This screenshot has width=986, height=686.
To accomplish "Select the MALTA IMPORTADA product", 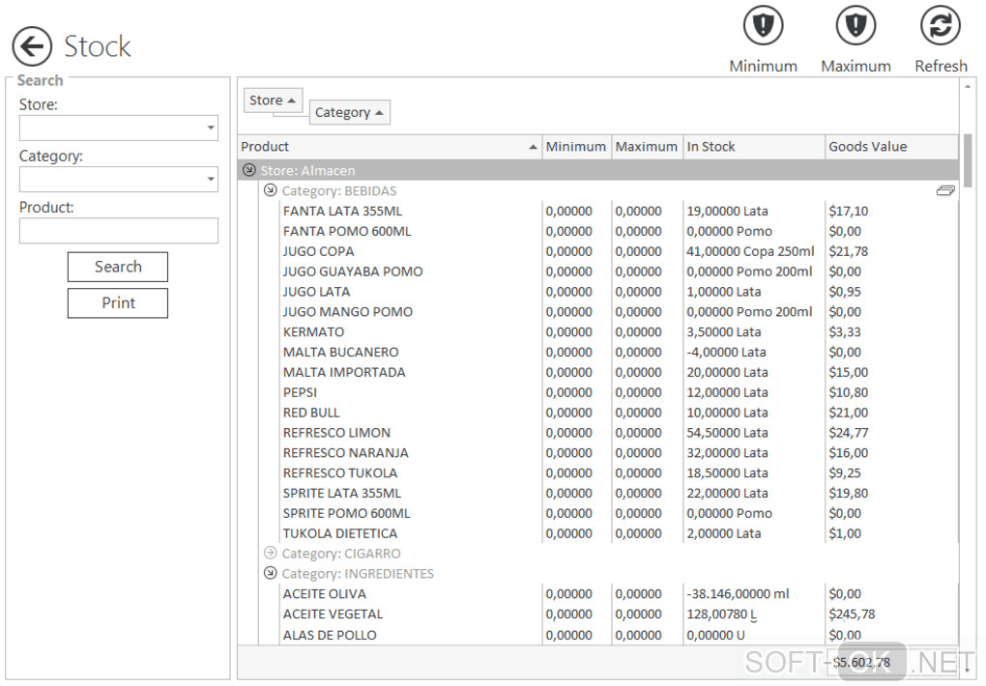I will click(344, 372).
